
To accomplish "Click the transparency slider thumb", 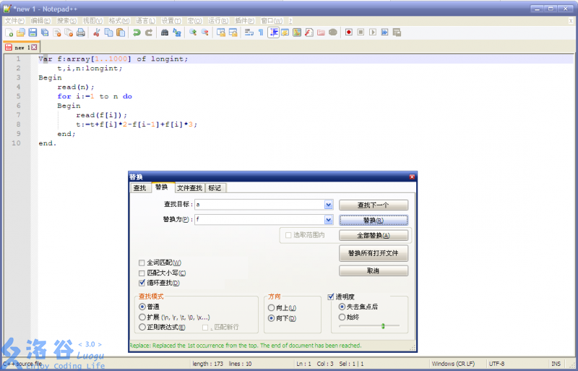I will click(x=383, y=326).
